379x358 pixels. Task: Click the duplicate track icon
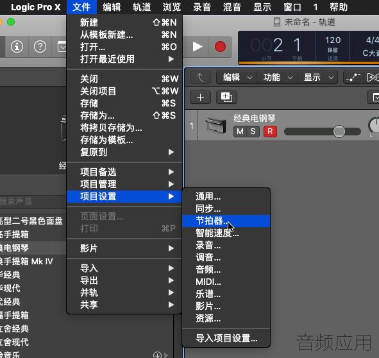tap(227, 98)
